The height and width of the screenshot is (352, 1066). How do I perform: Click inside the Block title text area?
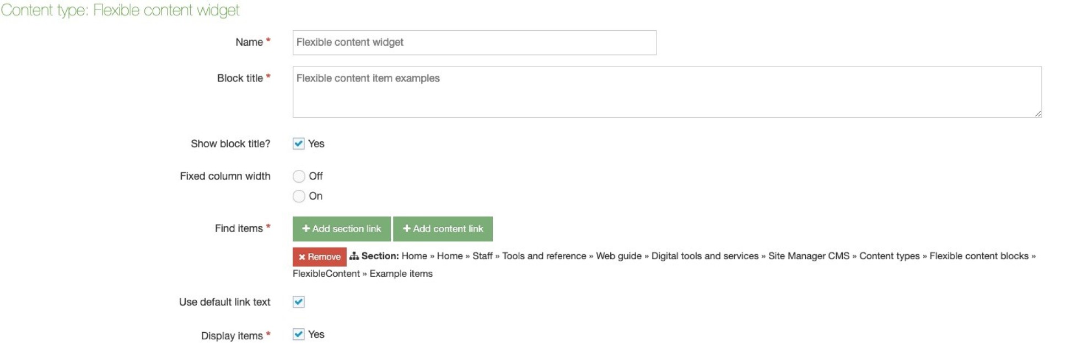pos(667,92)
